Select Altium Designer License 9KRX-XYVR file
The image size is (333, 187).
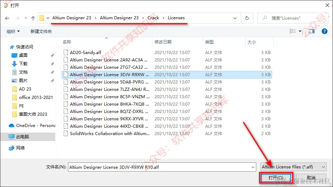click(167, 119)
